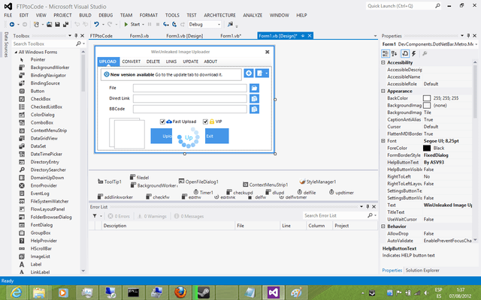
Task: Switch Properties to Categorized view icon
Action: [386, 53]
